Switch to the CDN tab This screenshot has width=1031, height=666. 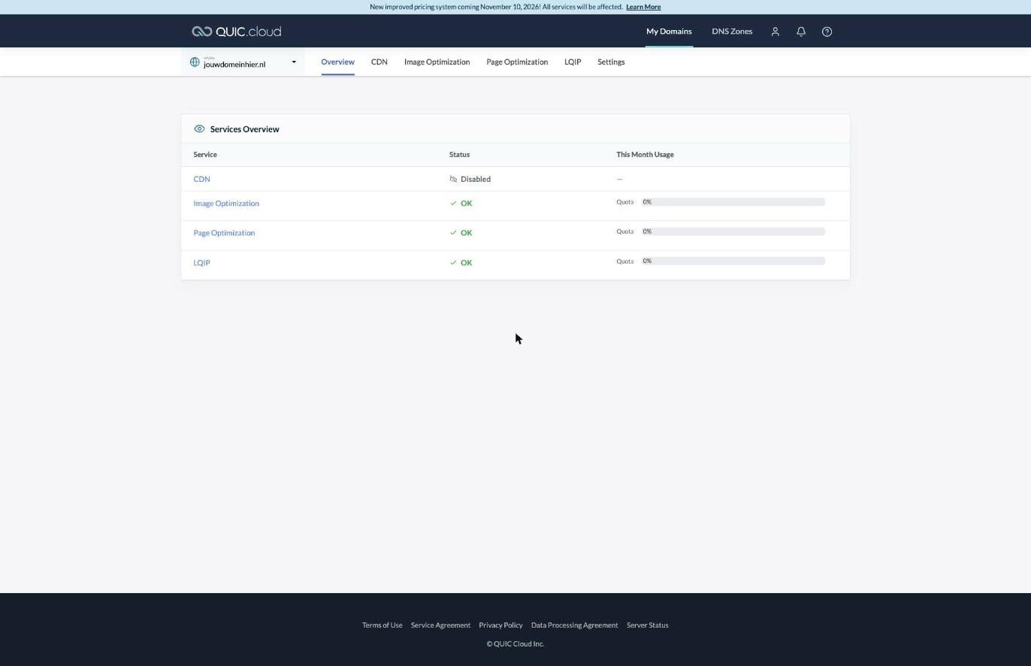tap(379, 62)
